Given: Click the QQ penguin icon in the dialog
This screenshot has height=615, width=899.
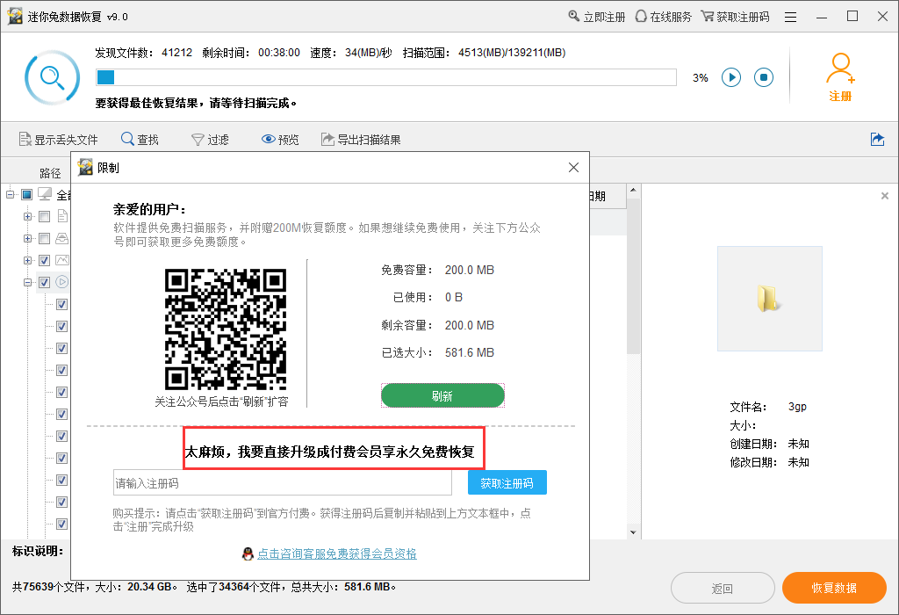Looking at the screenshot, I should 248,553.
